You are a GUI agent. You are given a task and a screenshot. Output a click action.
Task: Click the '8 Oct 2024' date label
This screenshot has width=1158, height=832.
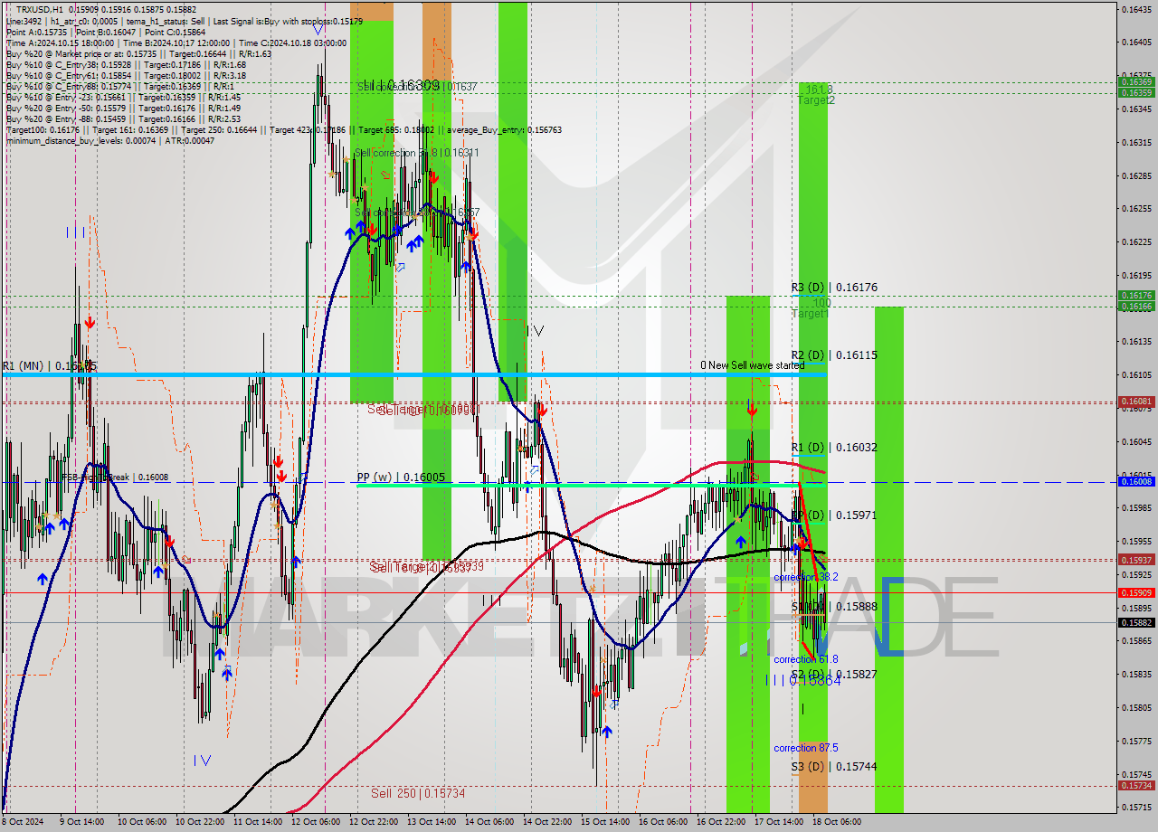pyautogui.click(x=23, y=822)
